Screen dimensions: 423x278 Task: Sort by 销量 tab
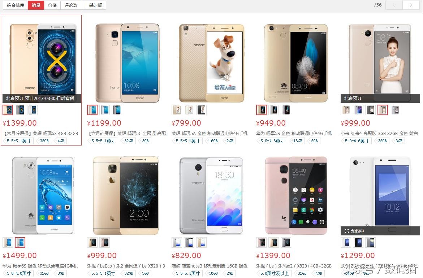36,5
